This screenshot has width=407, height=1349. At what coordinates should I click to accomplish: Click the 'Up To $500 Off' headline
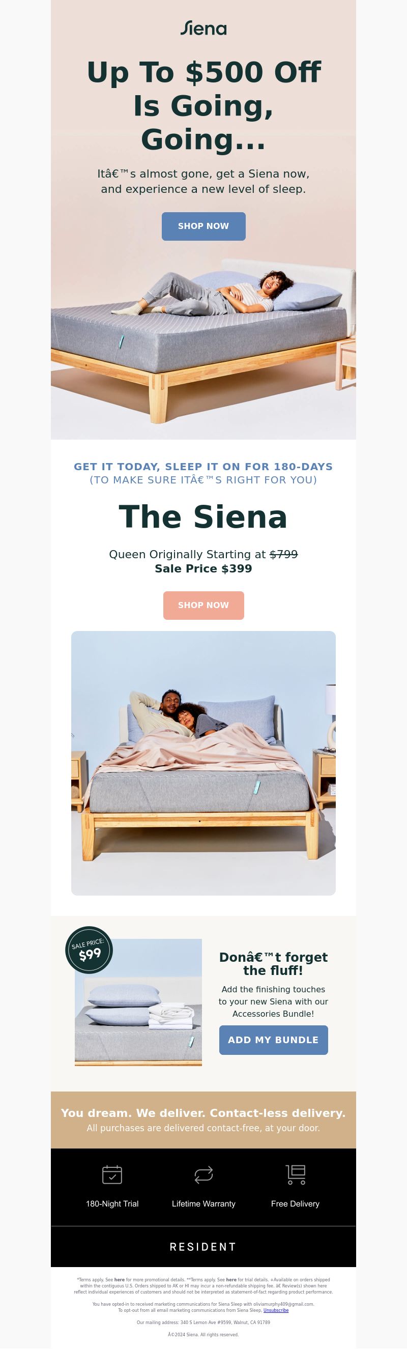(203, 106)
